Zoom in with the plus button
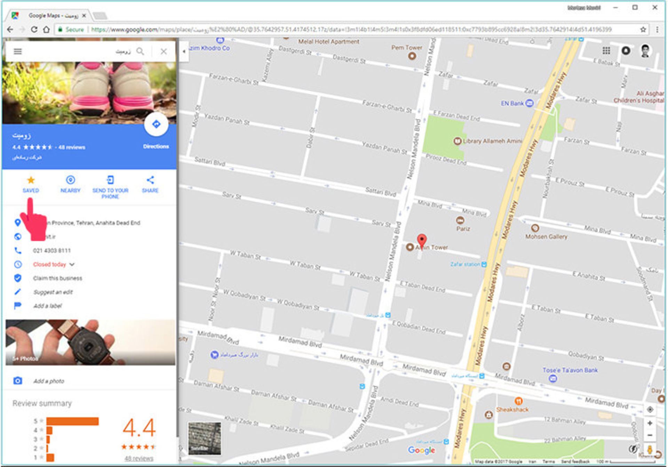This screenshot has height=467, width=668. 650,423
